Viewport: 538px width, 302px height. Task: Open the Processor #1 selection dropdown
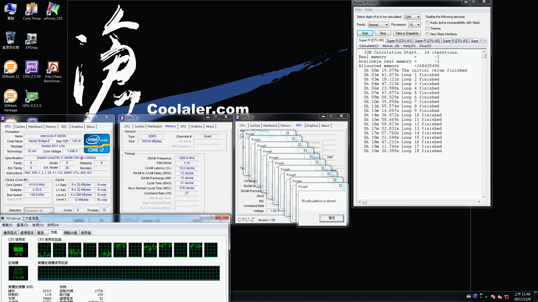pyautogui.click(x=39, y=211)
